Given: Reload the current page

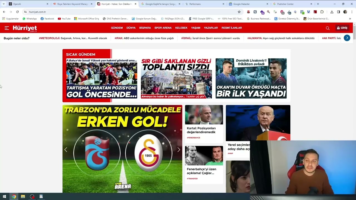Looking at the screenshot, I should pyautogui.click(x=17, y=12).
